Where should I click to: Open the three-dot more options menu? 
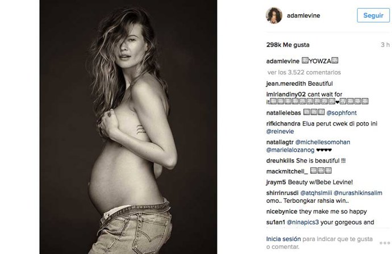point(385,243)
